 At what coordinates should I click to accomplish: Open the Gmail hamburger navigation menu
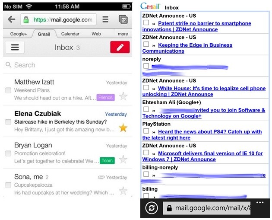point(15,47)
